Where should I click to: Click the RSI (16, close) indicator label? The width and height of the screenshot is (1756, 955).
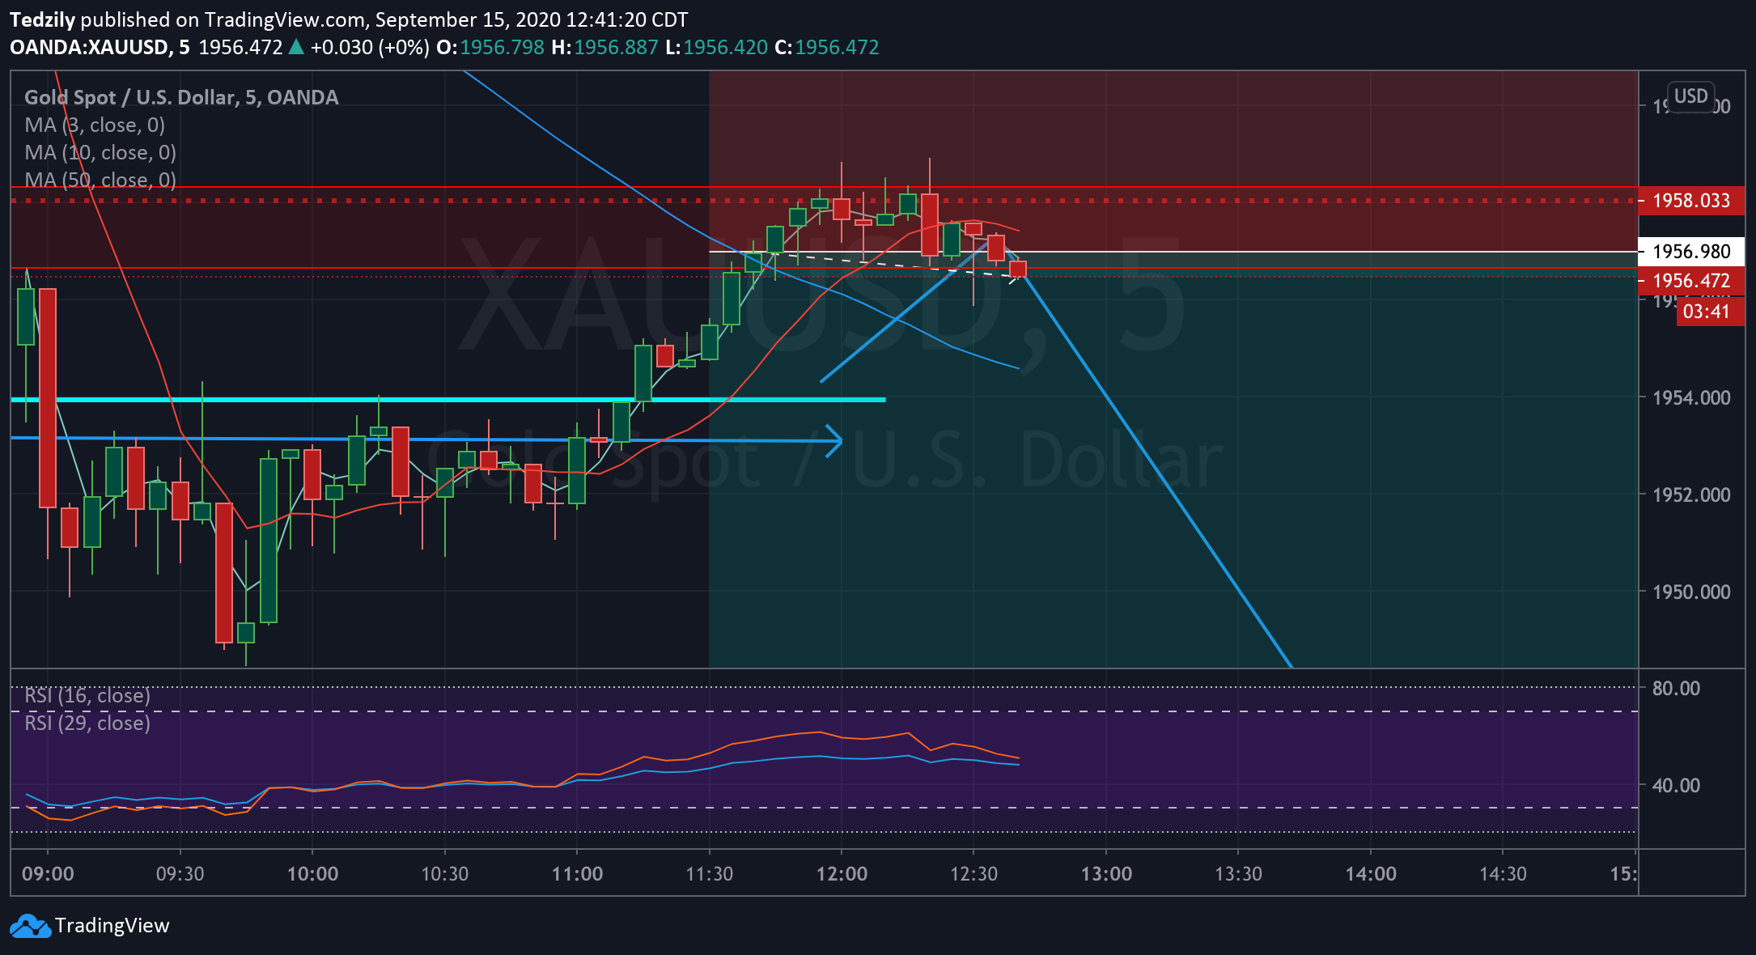click(x=87, y=696)
